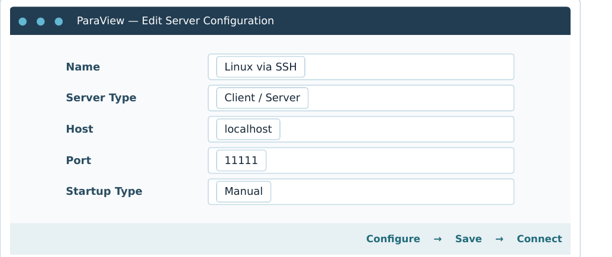The height and width of the screenshot is (257, 612).
Task: Select the Server Type label
Action: pos(101,98)
